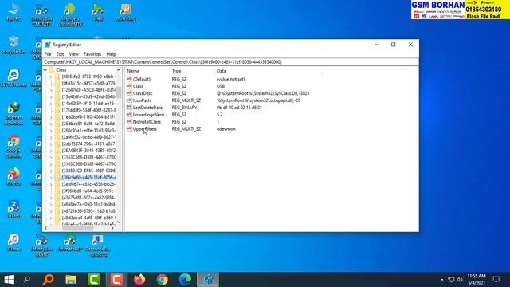Open Chrome from the taskbar
510x287 pixels.
click(163, 280)
